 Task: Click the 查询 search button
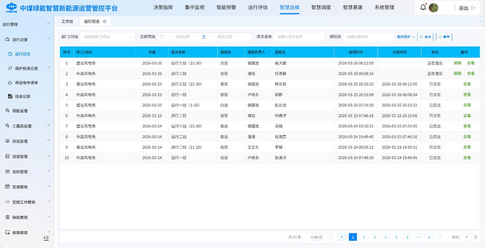click(426, 37)
